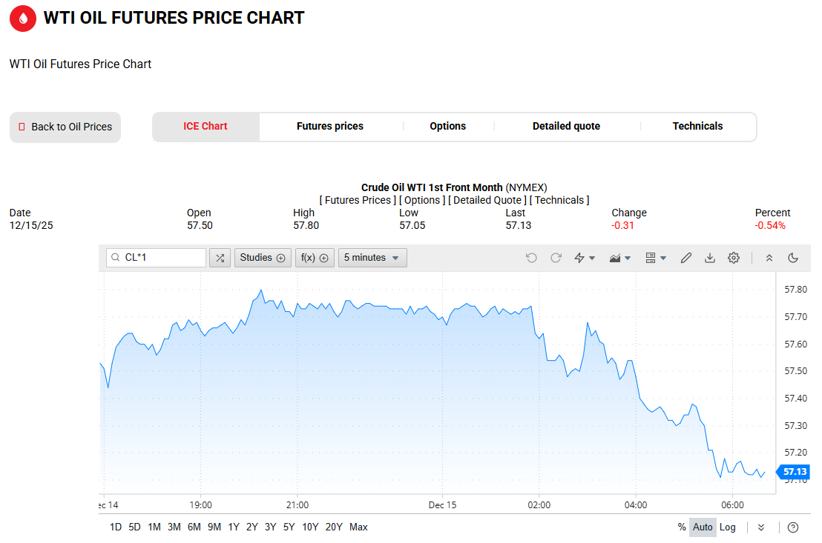Toggle Log scale on the chart
822x543 pixels.
pyautogui.click(x=728, y=527)
